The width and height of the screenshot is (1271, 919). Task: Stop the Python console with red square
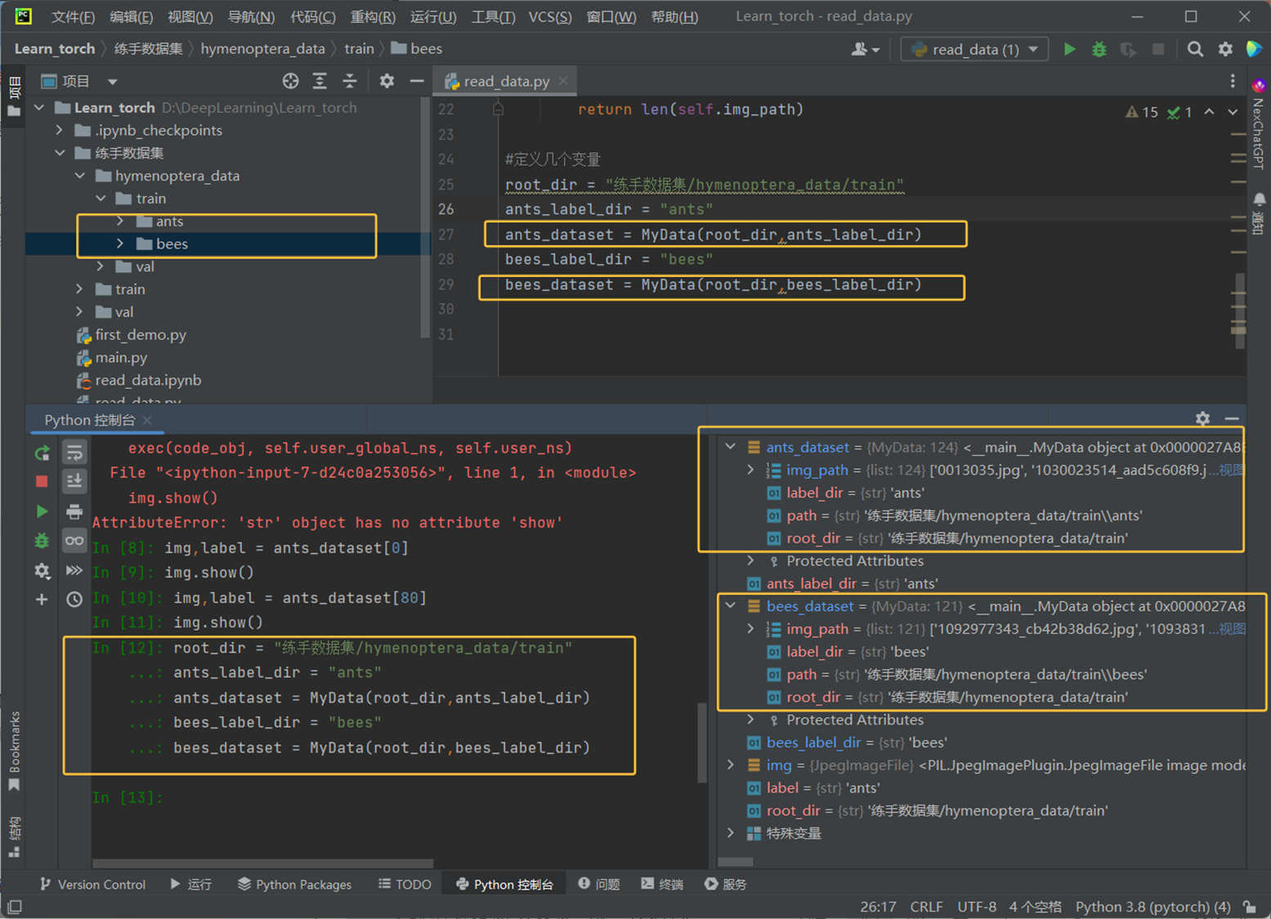pos(42,482)
